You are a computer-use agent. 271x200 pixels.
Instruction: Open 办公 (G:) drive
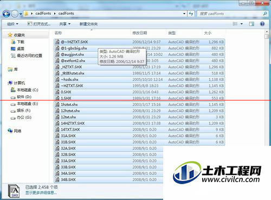24,118
